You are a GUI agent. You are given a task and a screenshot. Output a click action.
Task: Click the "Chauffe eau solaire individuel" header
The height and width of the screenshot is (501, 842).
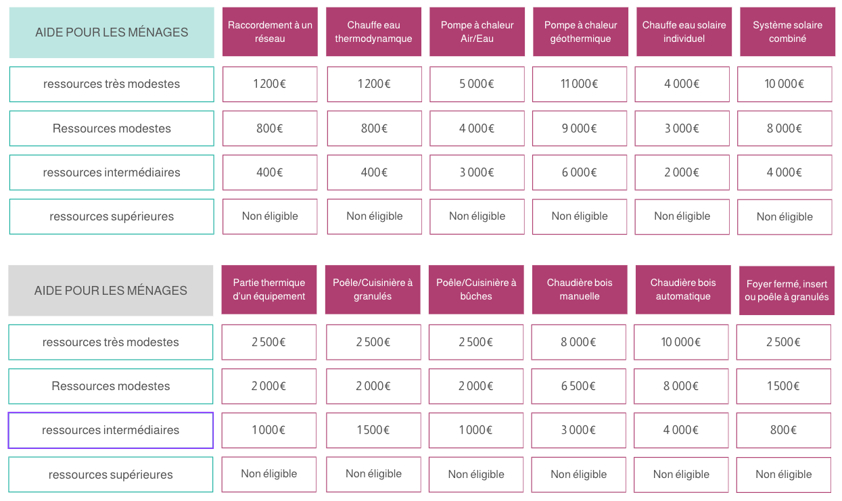(684, 32)
